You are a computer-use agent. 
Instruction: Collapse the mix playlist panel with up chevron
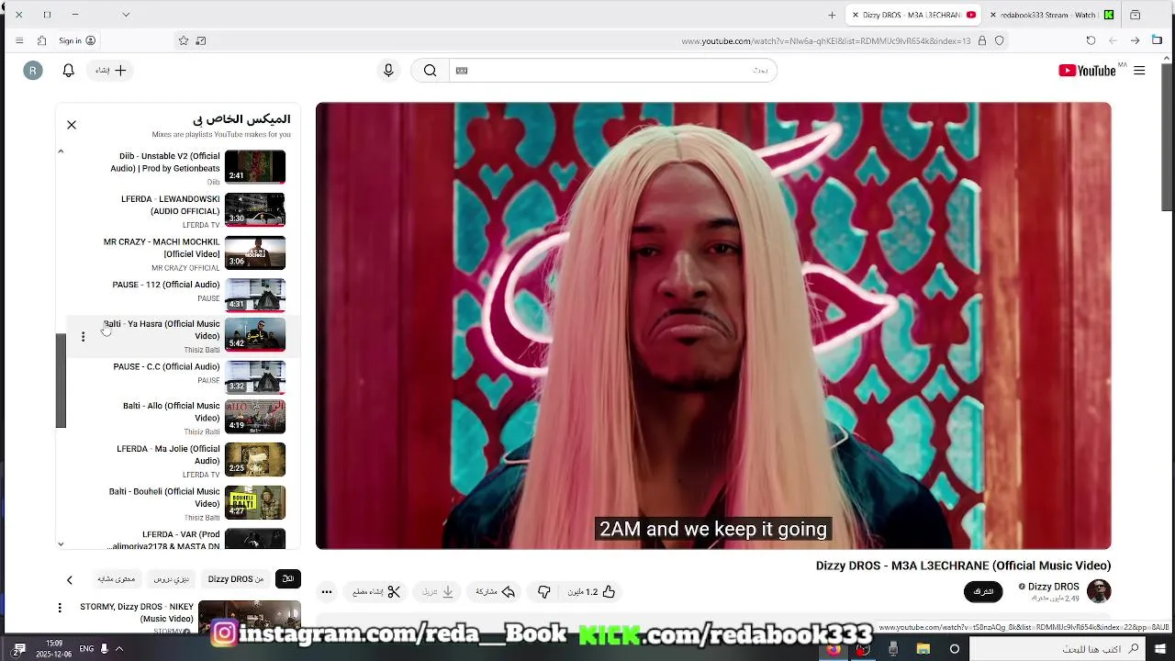tap(61, 151)
